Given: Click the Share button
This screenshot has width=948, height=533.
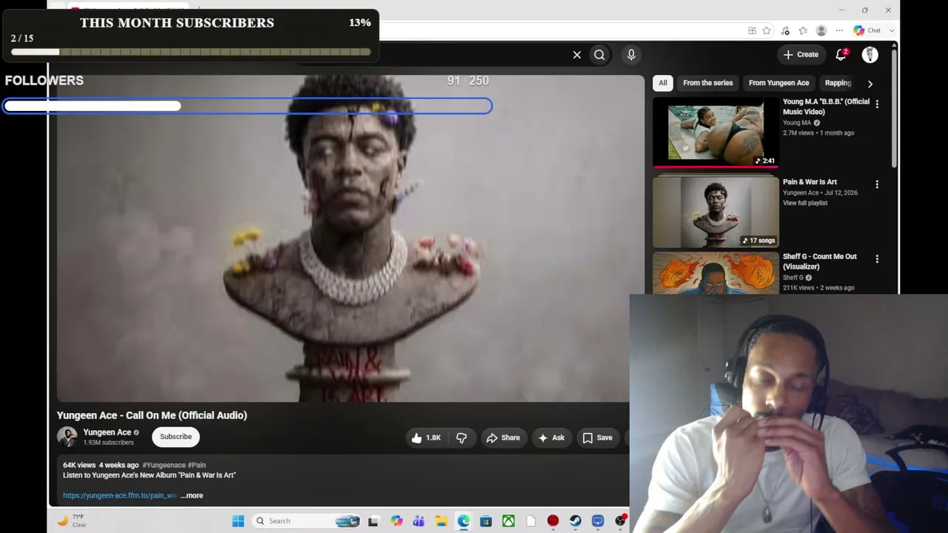Looking at the screenshot, I should (503, 438).
